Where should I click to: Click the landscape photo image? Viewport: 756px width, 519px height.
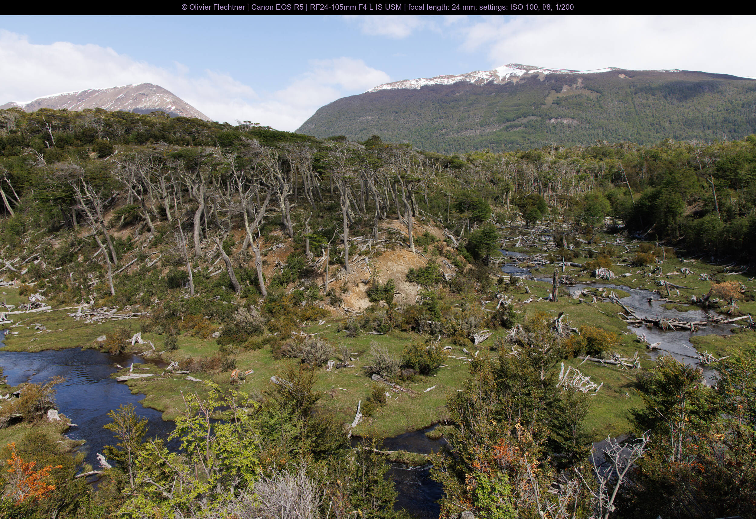point(378,267)
